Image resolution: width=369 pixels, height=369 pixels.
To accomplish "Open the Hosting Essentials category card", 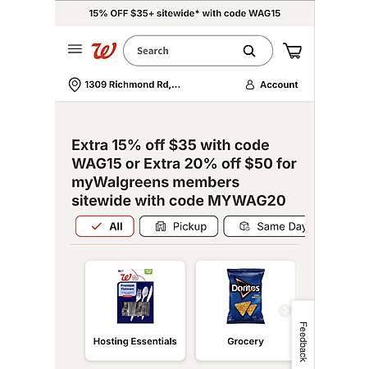I will (x=135, y=311).
